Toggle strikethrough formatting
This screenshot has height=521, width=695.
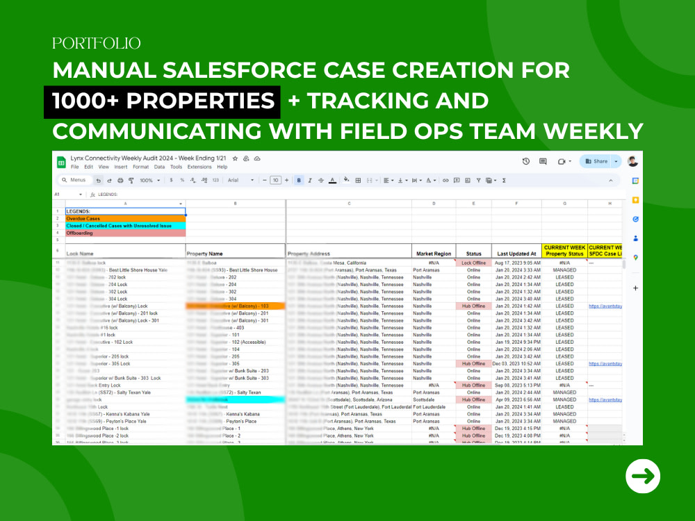click(x=321, y=181)
